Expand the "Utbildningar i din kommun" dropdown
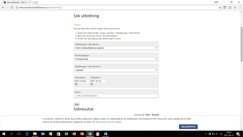Viewport: 243px width, 137px height. [116, 70]
